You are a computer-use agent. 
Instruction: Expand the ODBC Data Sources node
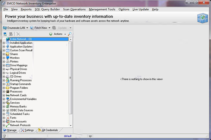coord(4,110)
